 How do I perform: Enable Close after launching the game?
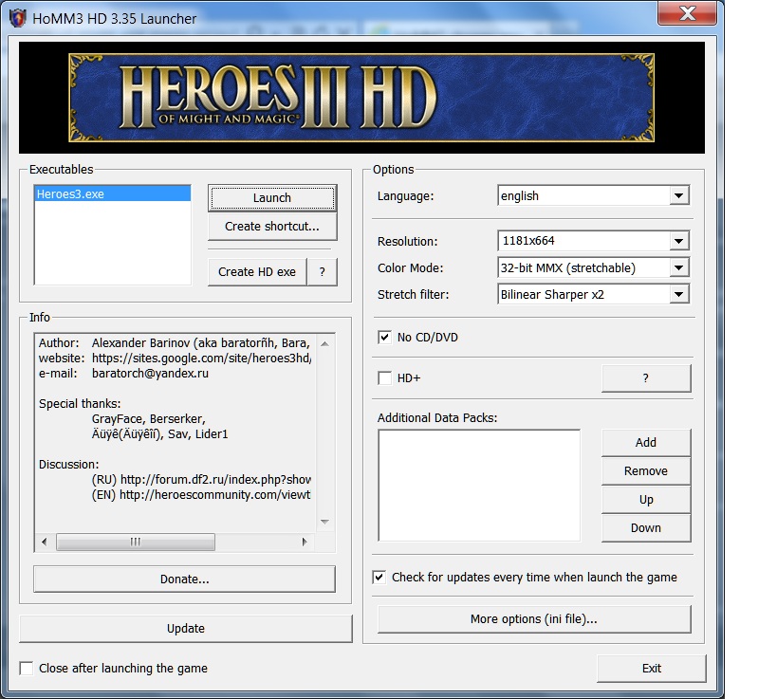point(27,669)
